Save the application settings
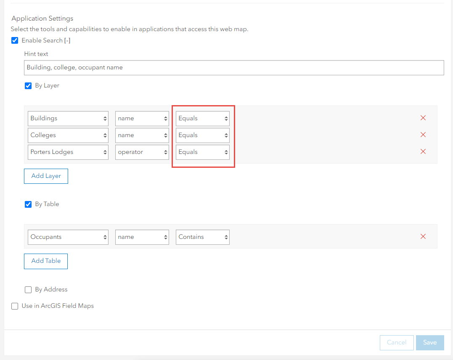This screenshot has height=360, width=453. (x=429, y=342)
